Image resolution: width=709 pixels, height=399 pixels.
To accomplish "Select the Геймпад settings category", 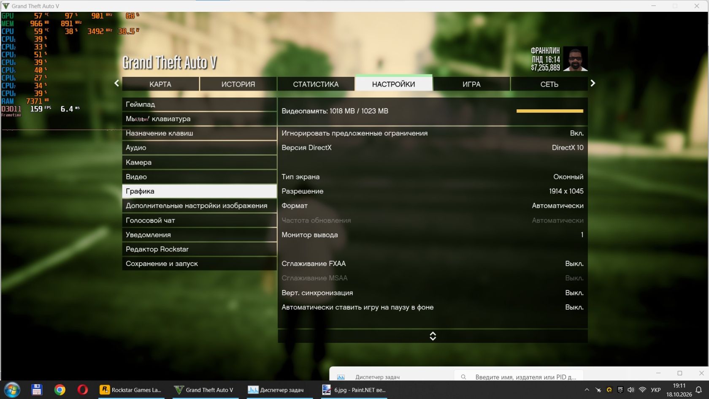I will point(199,104).
